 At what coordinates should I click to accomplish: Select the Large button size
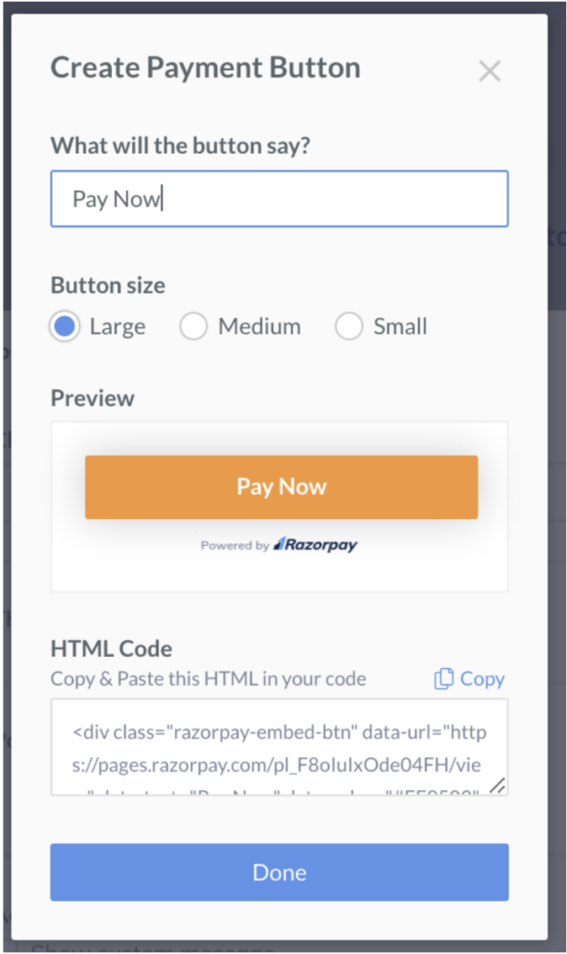pos(64,327)
